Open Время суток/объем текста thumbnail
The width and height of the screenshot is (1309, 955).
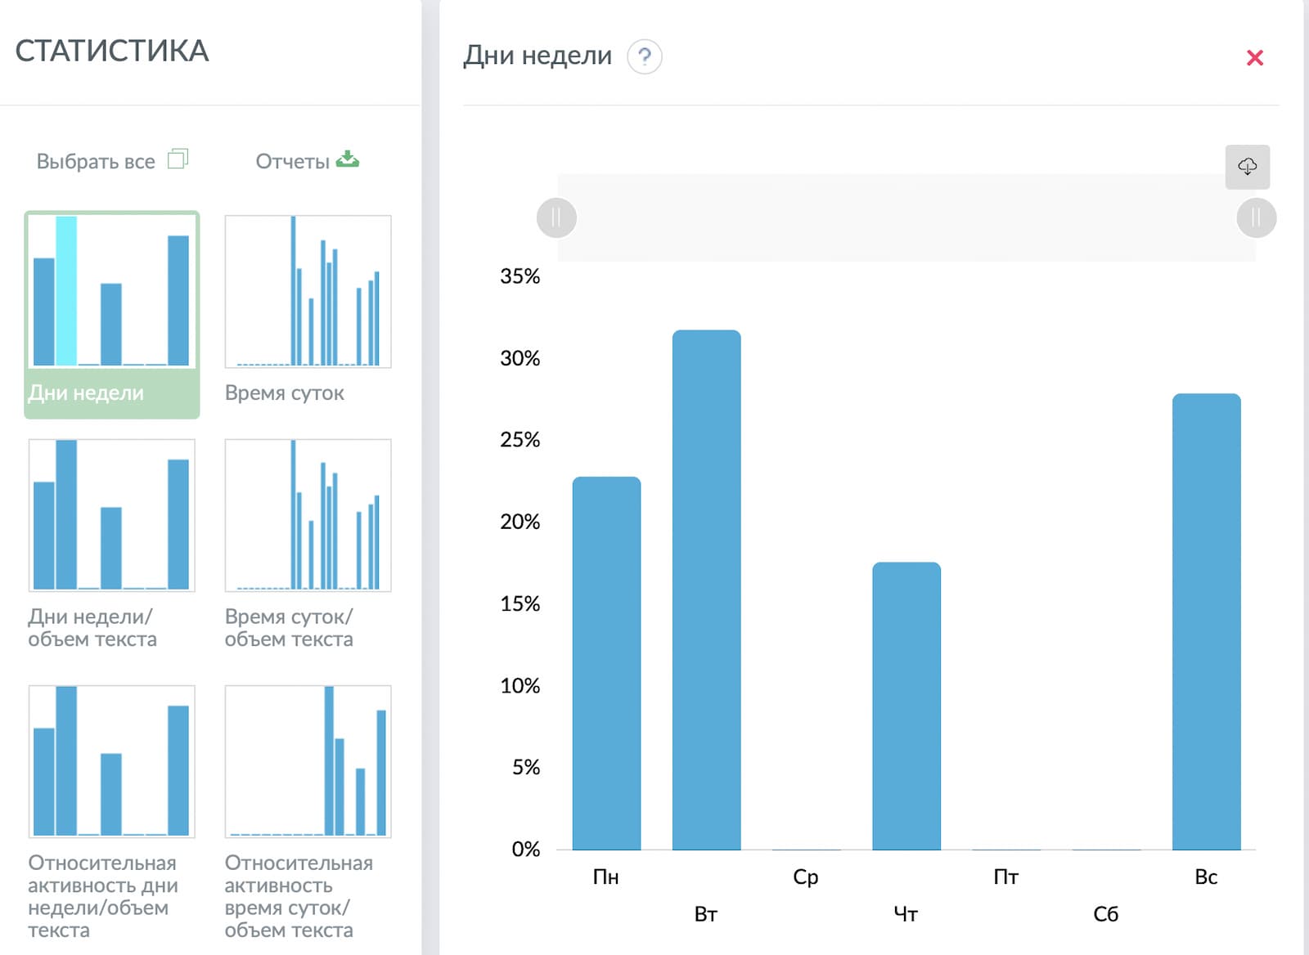pos(308,515)
